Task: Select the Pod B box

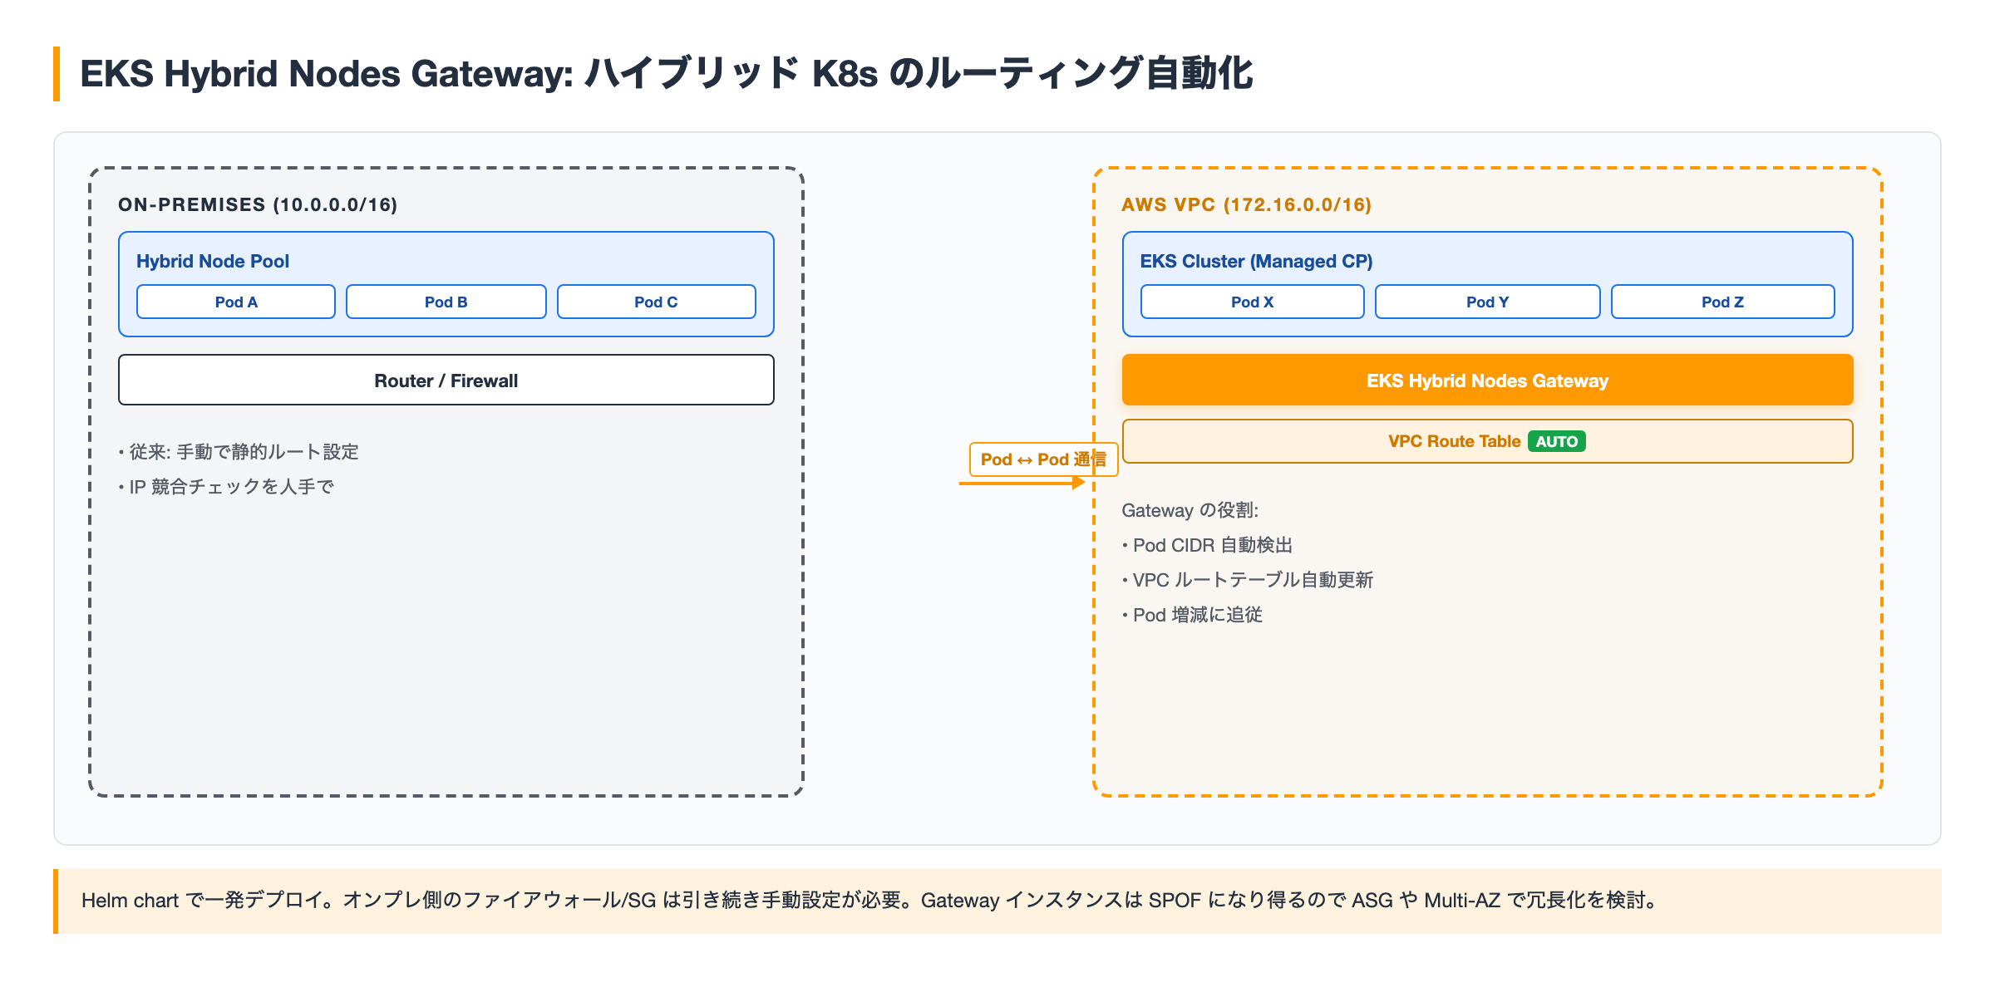Action: (x=446, y=302)
